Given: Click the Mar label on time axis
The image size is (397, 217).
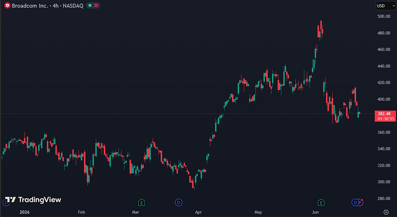Looking at the screenshot, I should click(x=135, y=212).
